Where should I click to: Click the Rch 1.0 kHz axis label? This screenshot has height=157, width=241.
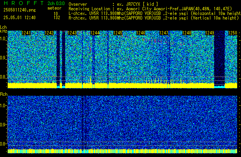coord(3,106)
